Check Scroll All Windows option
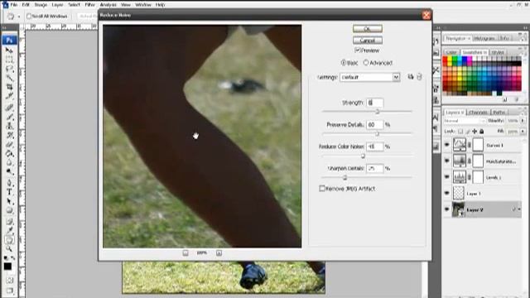This screenshot has height=298, width=530. tap(29, 16)
